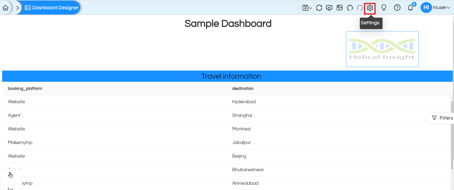The image size is (454, 190).
Task: Select the Travel information header bar
Action: pos(228,76)
